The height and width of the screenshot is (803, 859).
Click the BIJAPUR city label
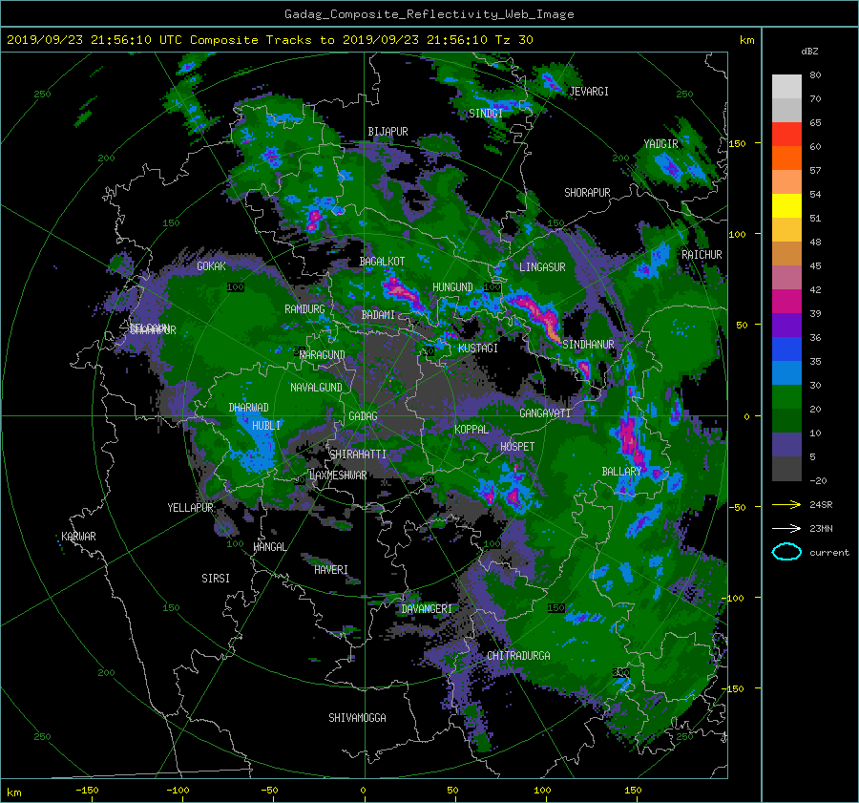point(388,132)
